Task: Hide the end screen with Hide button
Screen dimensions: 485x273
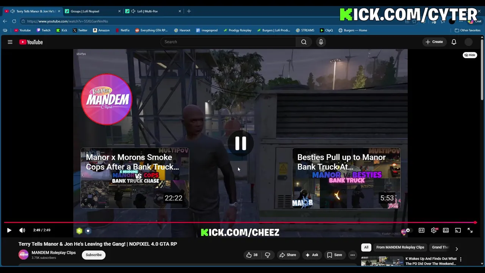Action: point(470,55)
